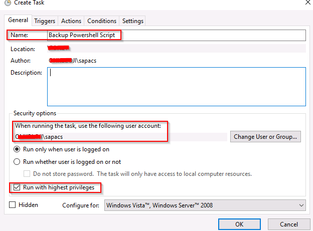Go to the Actions tab

(x=71, y=21)
